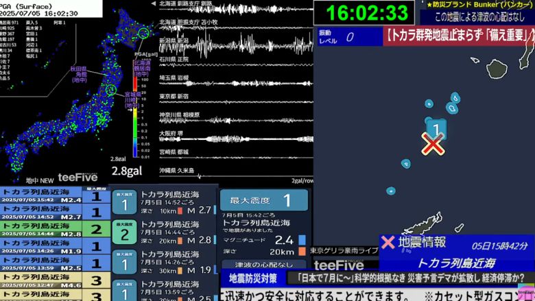Click intensity 1 badge for 14:52 quake
This screenshot has height=301, width=535.
click(x=124, y=205)
